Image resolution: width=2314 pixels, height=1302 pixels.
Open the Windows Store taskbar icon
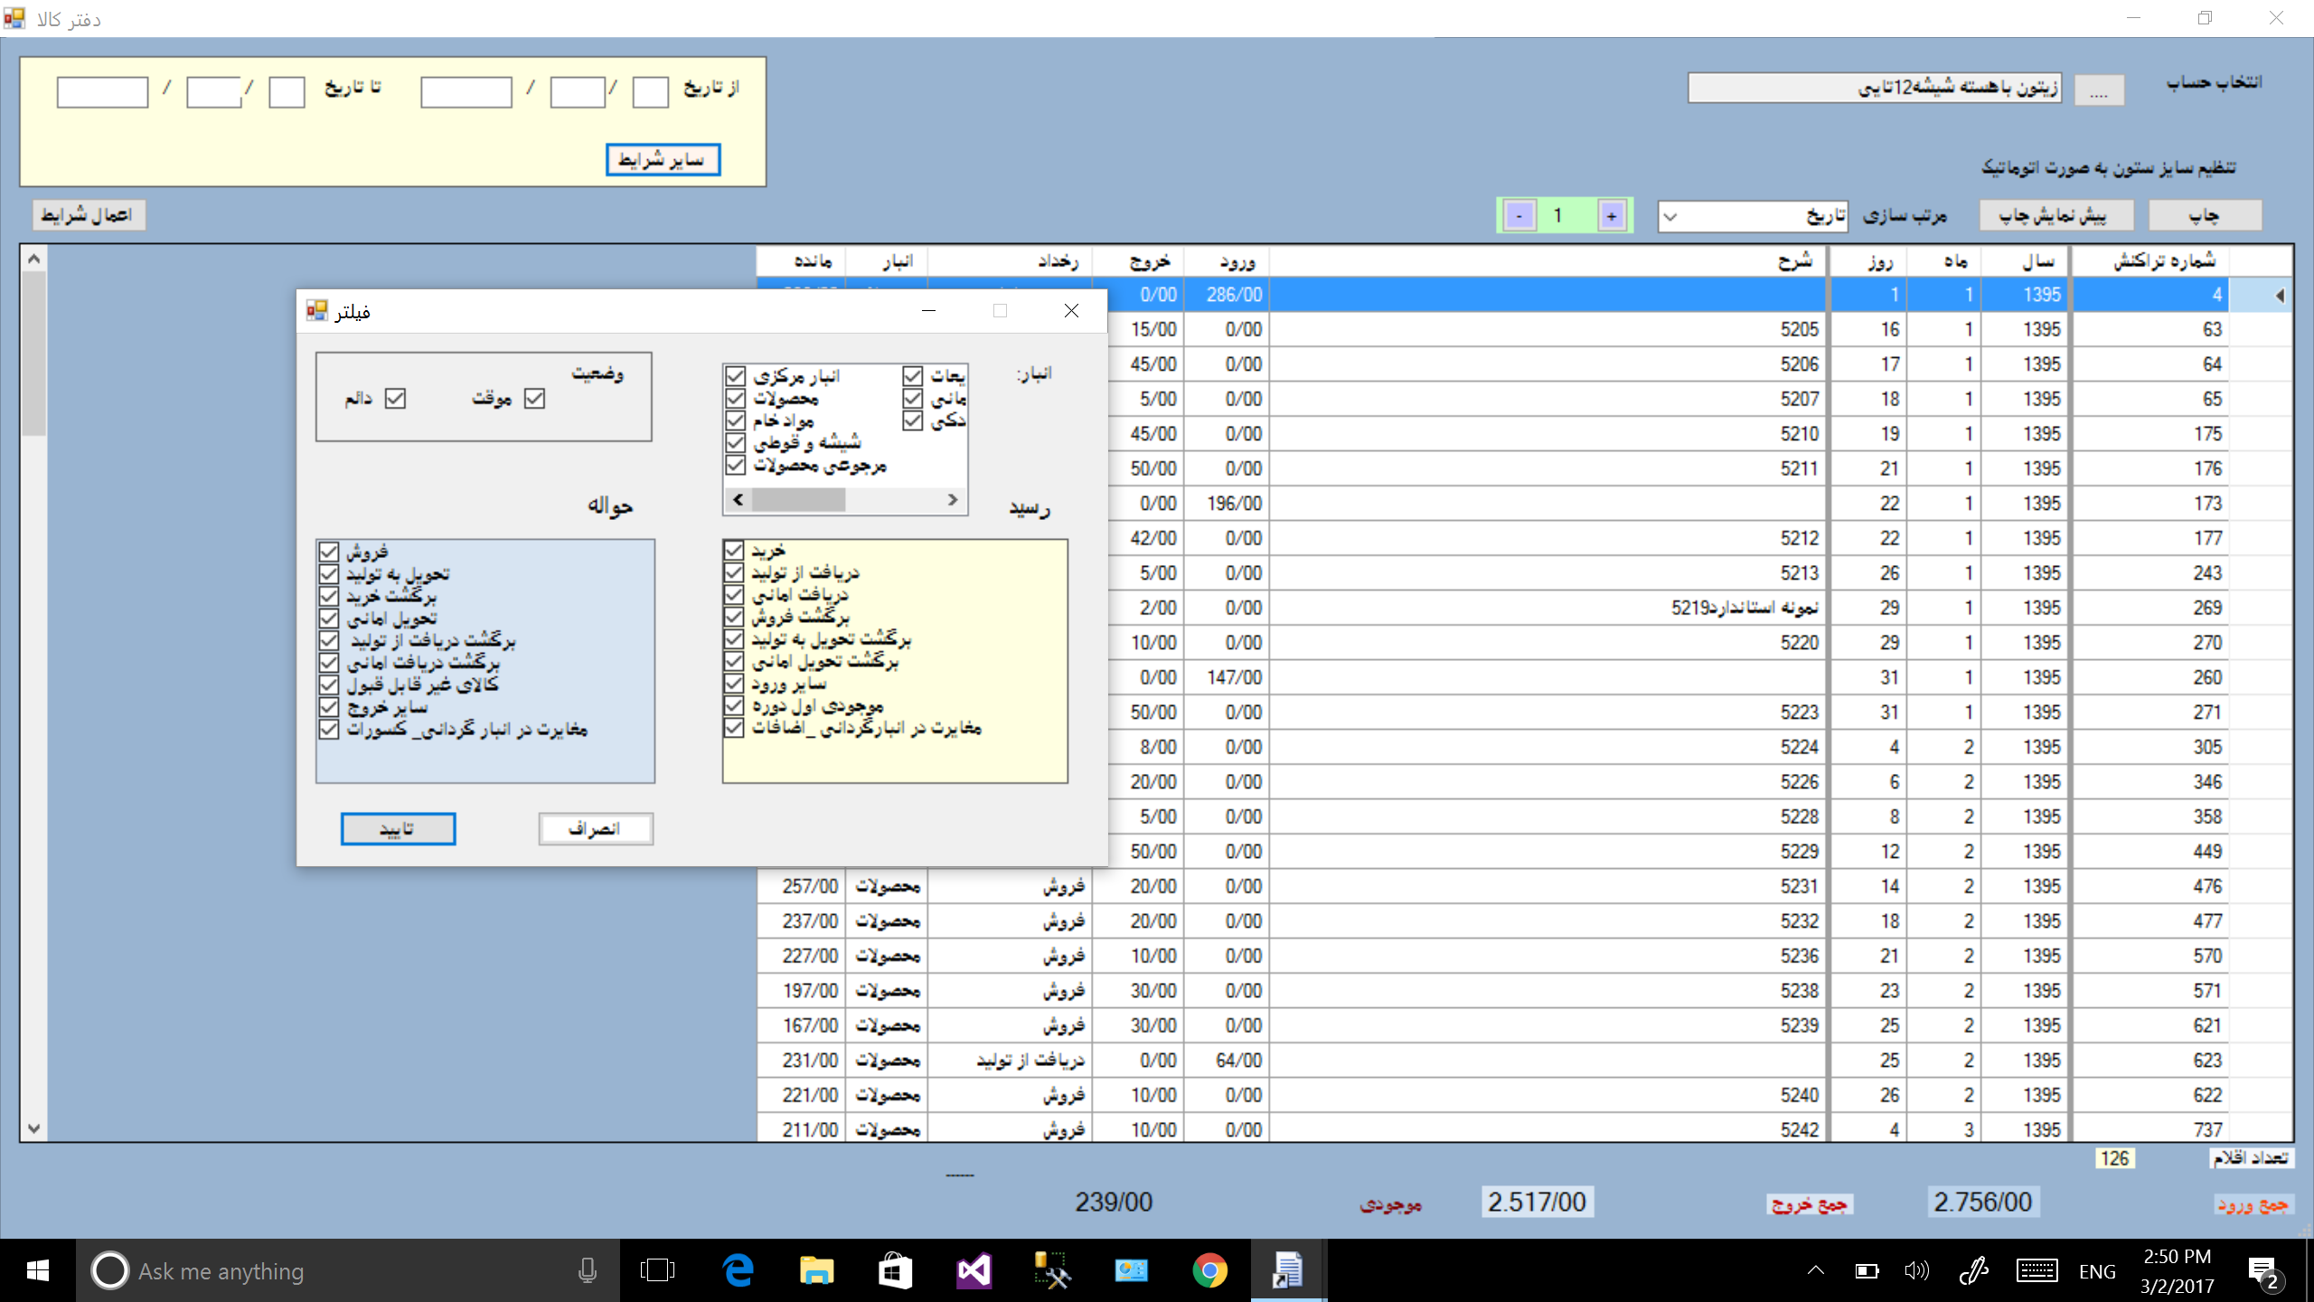[894, 1270]
